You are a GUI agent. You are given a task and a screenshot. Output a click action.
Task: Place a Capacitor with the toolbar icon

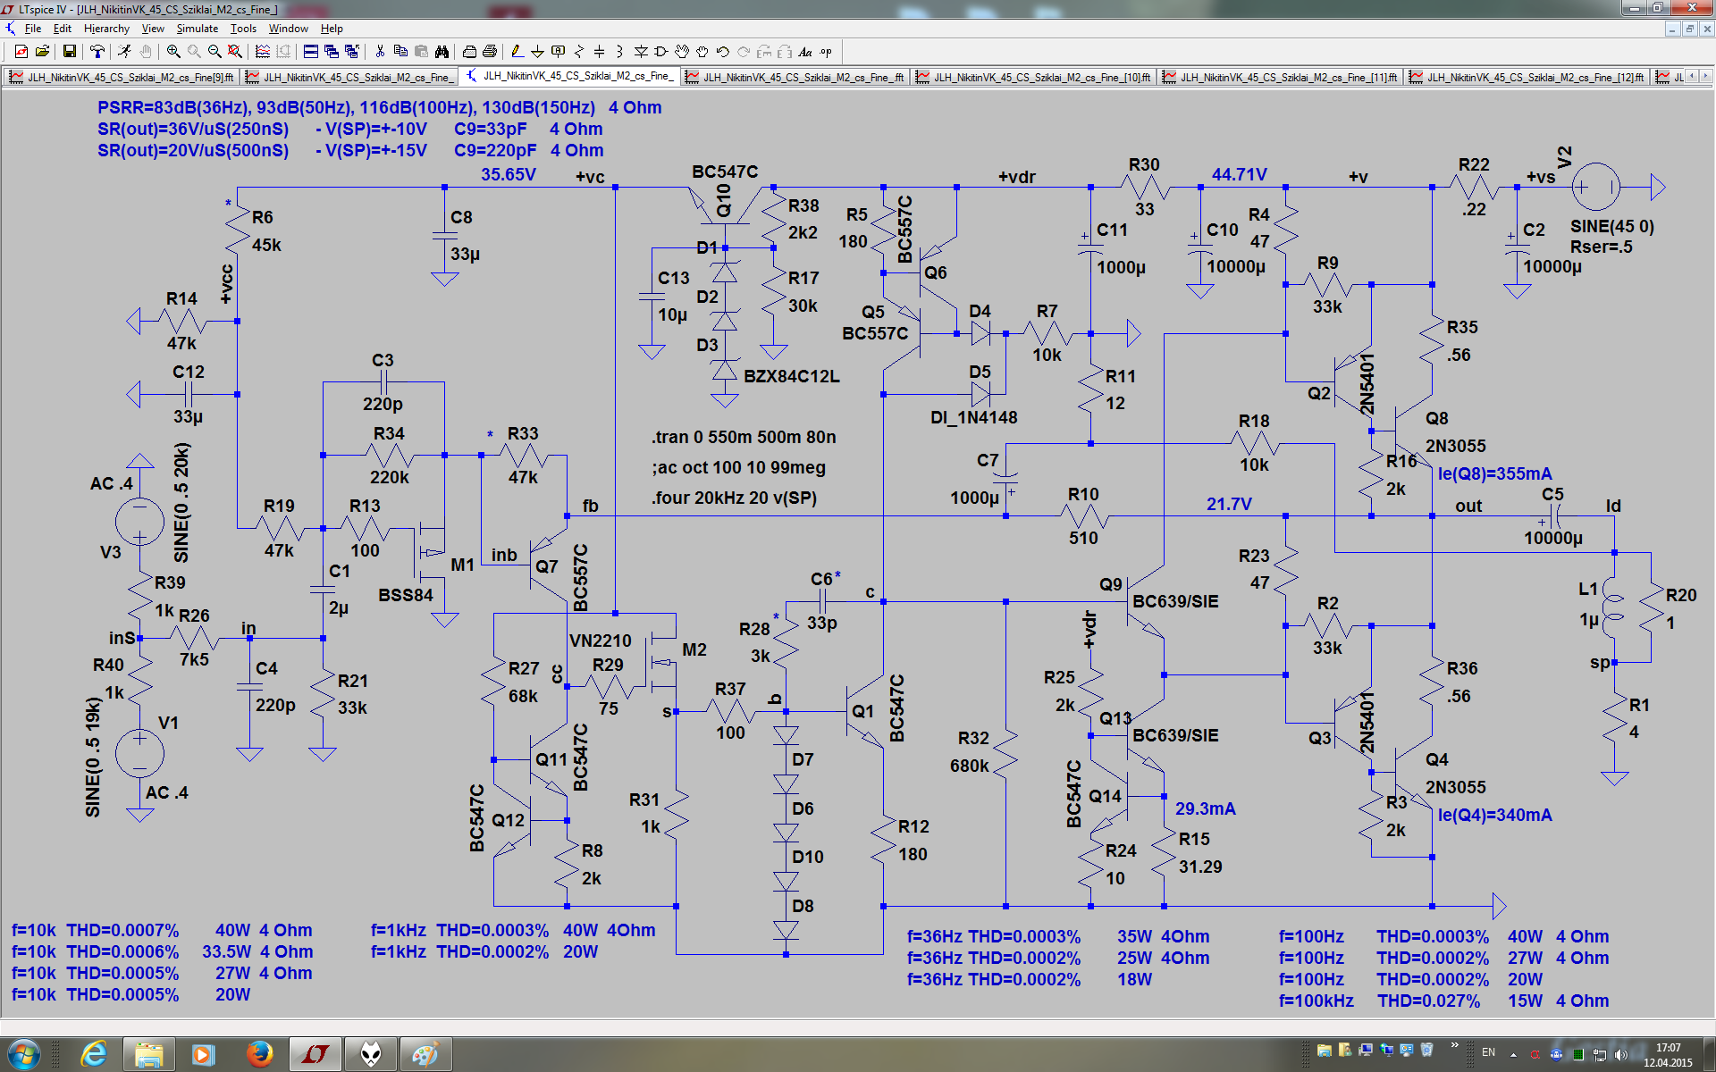(599, 52)
